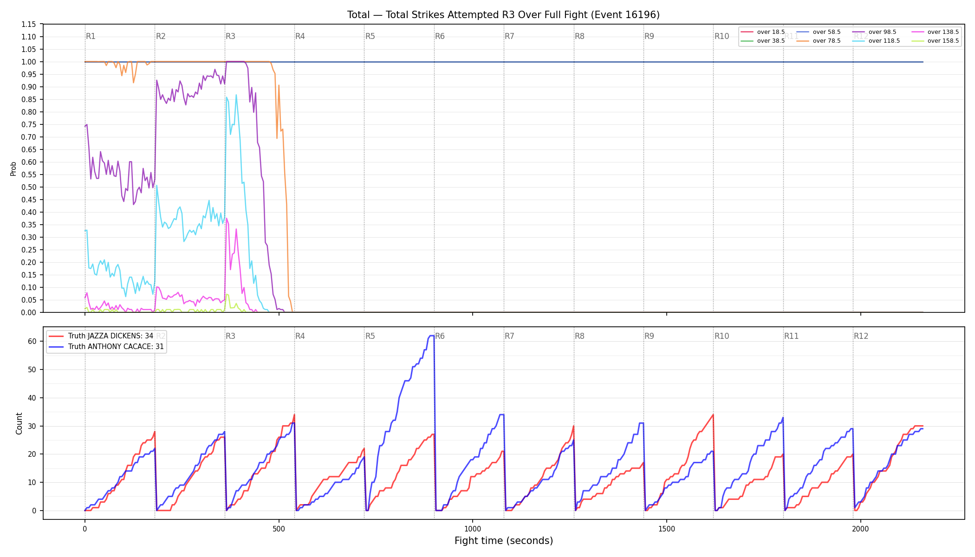Click the R1 round marker in the probability chart

[x=91, y=36]
